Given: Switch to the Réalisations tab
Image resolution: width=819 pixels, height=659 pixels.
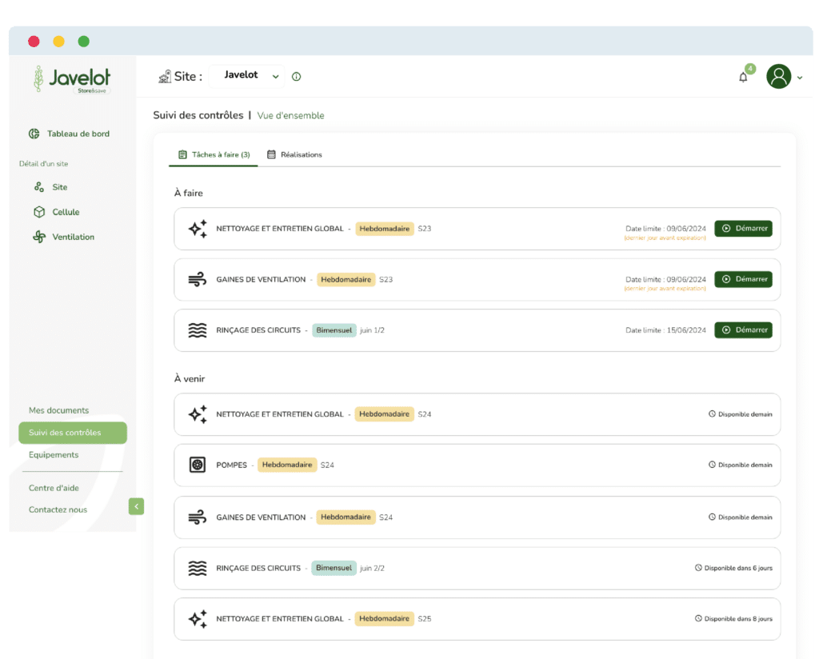Looking at the screenshot, I should tap(294, 154).
